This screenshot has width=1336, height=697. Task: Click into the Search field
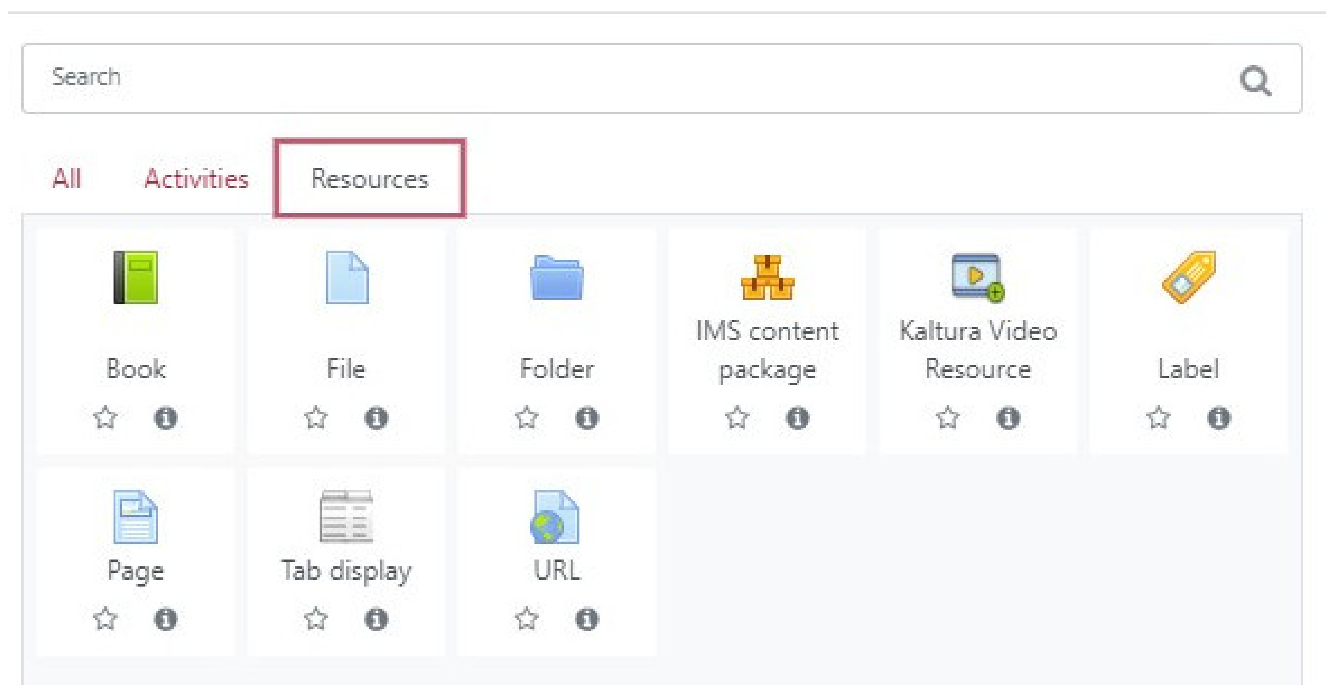pos(622,78)
